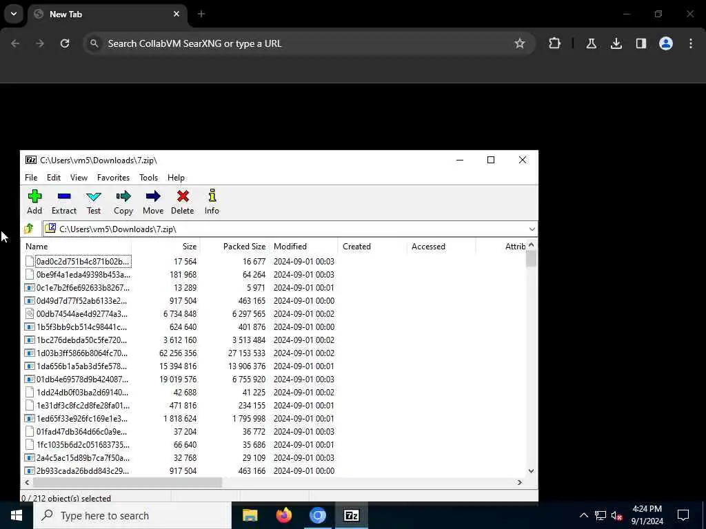Image resolution: width=706 pixels, height=529 pixels.
Task: Select file 1ed65f33e926fc169e1e3
Action: click(x=82, y=418)
